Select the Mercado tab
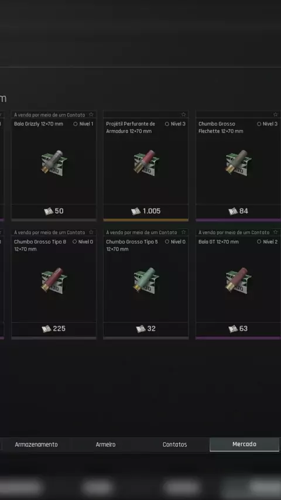The height and width of the screenshot is (500, 281). click(244, 444)
